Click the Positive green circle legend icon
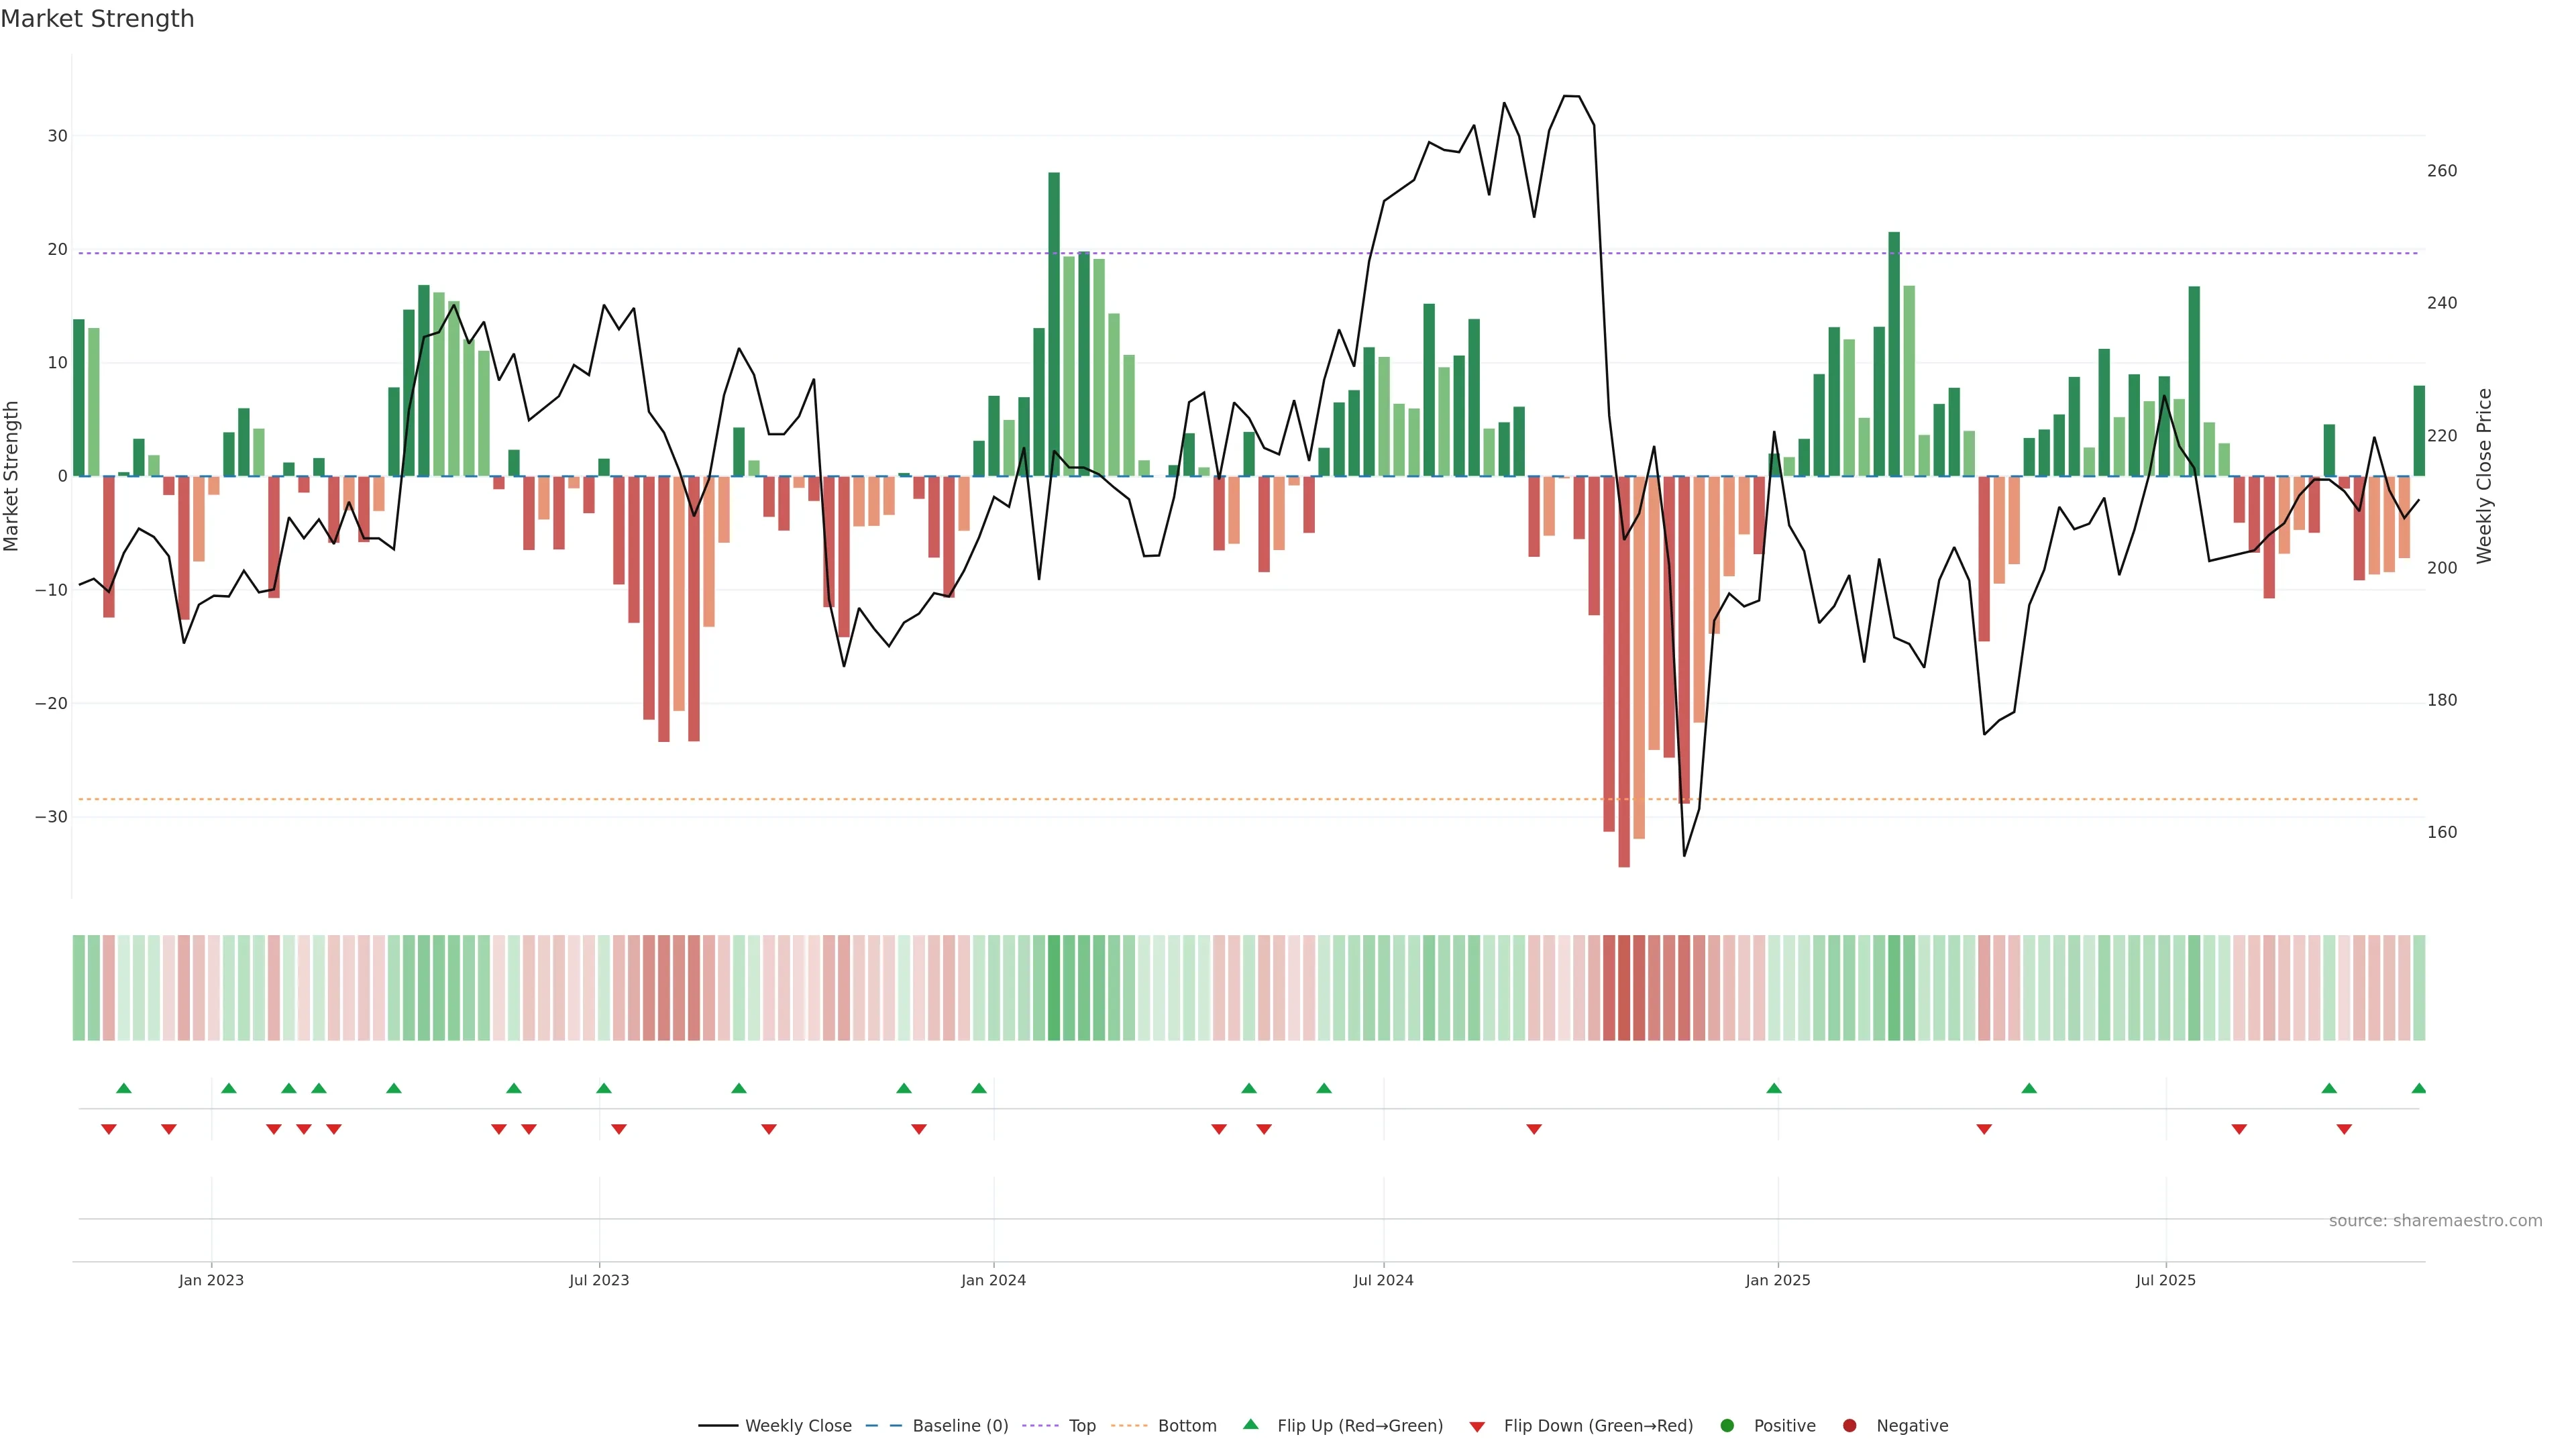The width and height of the screenshot is (2576, 1449). click(1727, 1426)
